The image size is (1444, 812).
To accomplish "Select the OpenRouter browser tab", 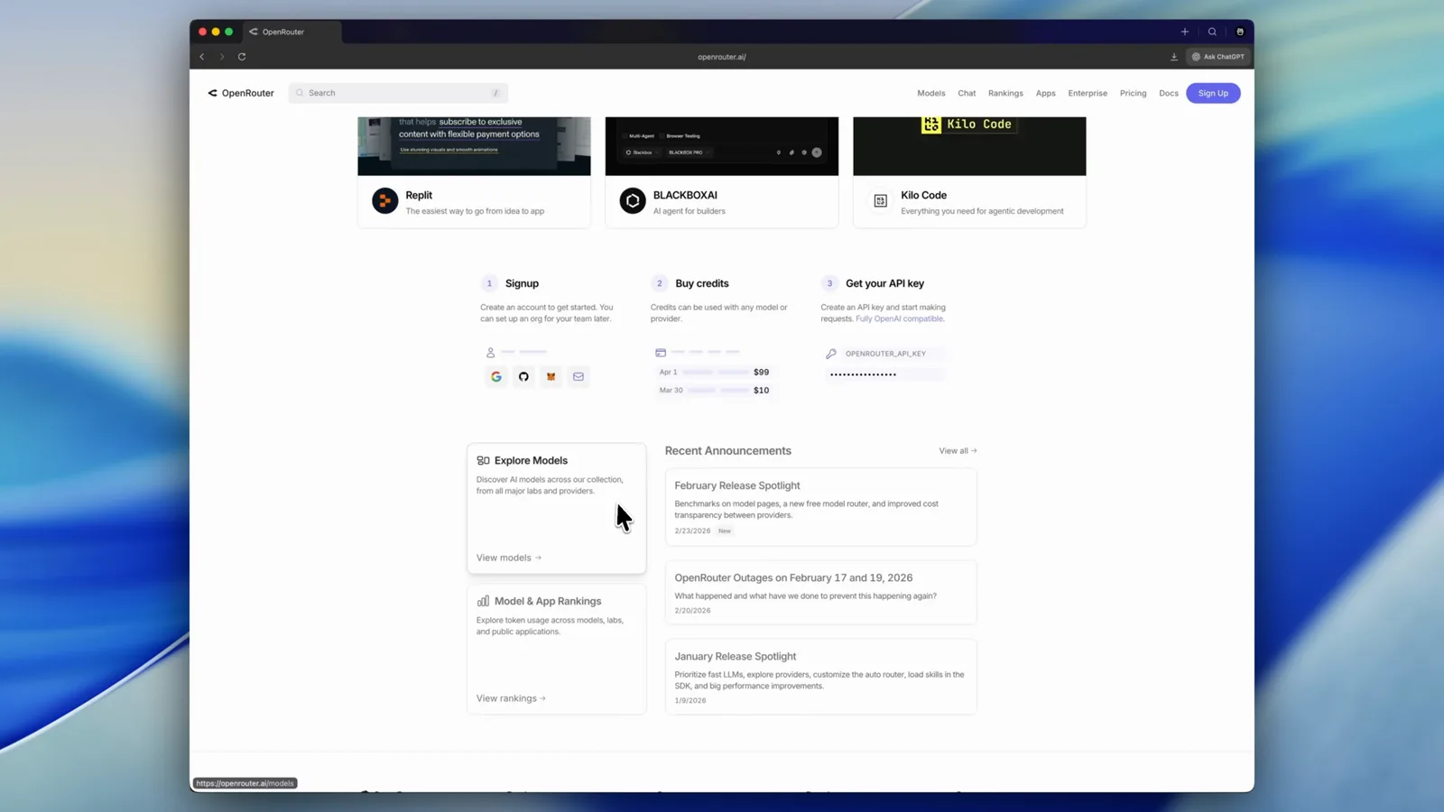I will click(292, 32).
